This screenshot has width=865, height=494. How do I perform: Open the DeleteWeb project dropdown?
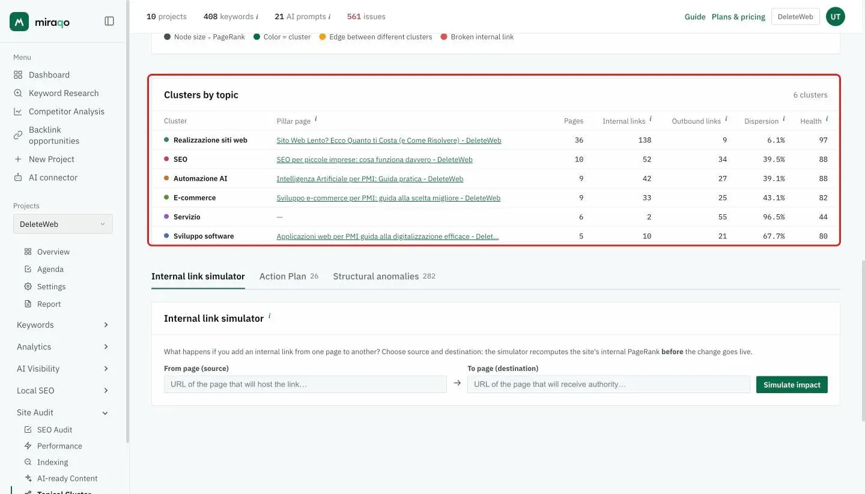[x=63, y=224]
